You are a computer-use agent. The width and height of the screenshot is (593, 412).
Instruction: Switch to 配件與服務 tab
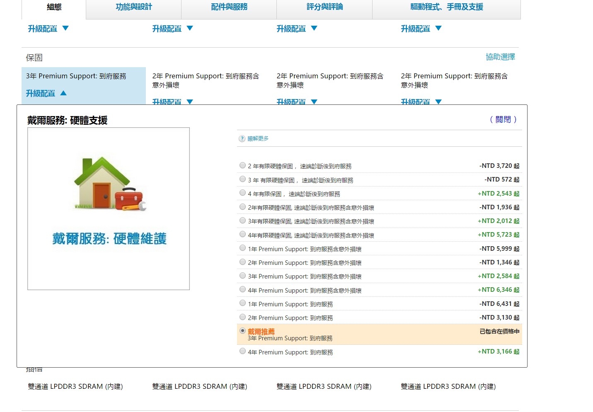(x=229, y=7)
